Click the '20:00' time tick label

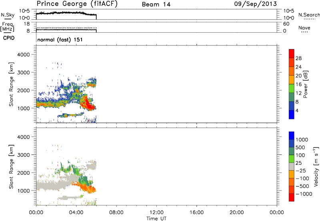[236, 213]
